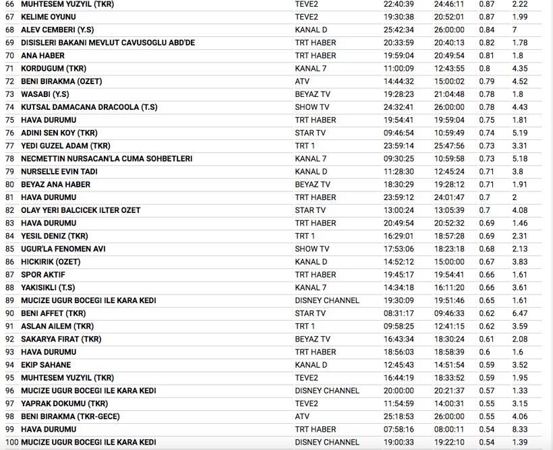Click DISISLERI BAKANI MEVLUT CAVUSOGLU ABD'DE entry
The width and height of the screenshot is (553, 450).
[108, 42]
